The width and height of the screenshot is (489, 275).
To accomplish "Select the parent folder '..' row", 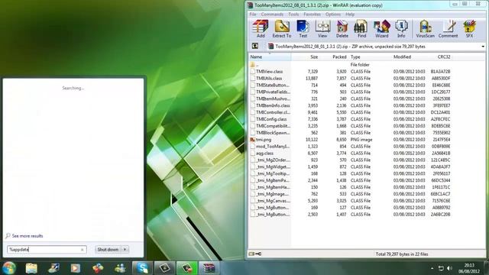I will pyautogui.click(x=351, y=64).
